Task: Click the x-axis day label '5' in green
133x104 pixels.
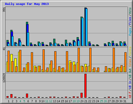Action: pyautogui.click(x=24, y=101)
